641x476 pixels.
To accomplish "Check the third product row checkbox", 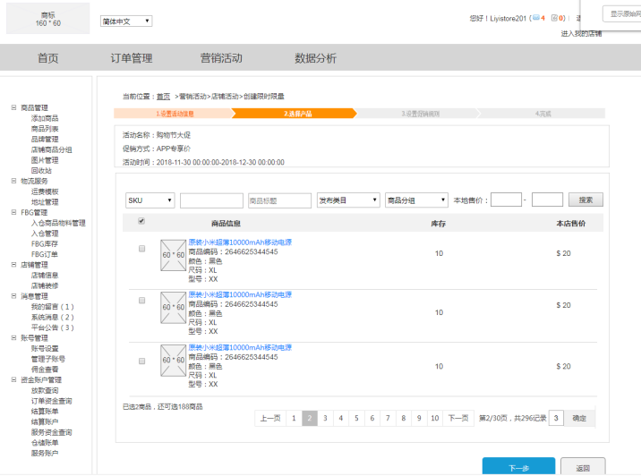I will pyautogui.click(x=141, y=361).
